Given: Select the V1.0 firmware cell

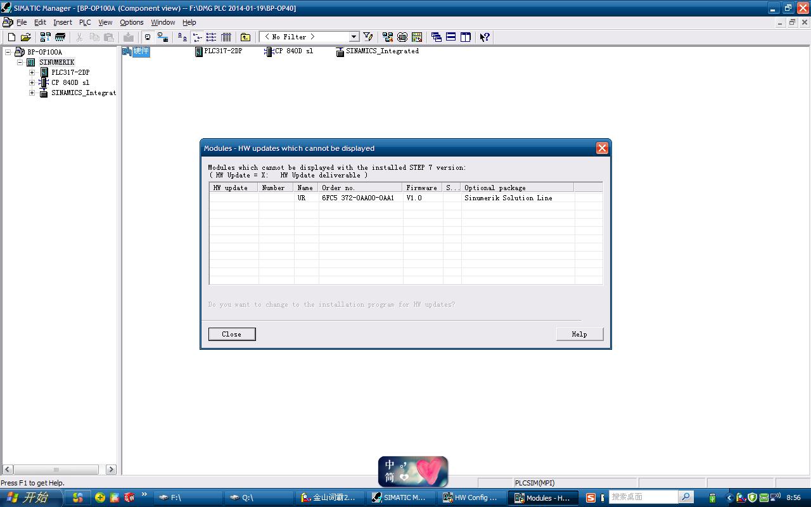Looking at the screenshot, I should click(x=423, y=198).
